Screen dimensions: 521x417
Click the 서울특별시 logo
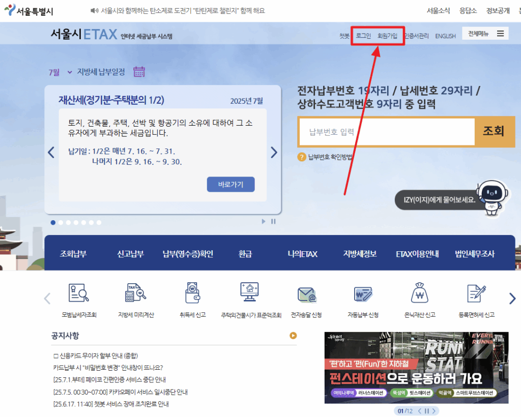pyautogui.click(x=29, y=10)
